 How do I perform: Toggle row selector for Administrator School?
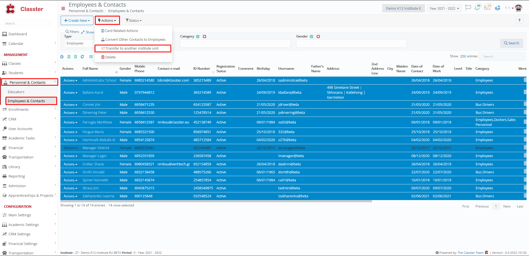[x=525, y=80]
